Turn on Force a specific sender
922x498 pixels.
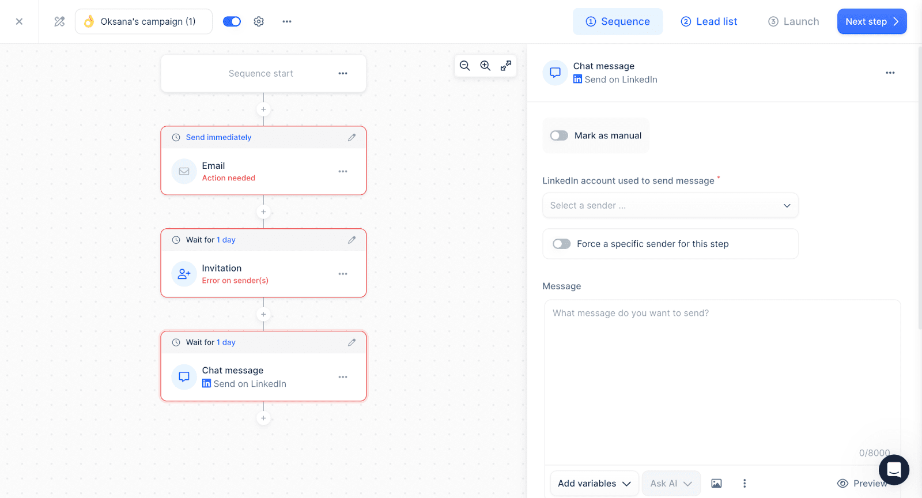click(x=561, y=244)
